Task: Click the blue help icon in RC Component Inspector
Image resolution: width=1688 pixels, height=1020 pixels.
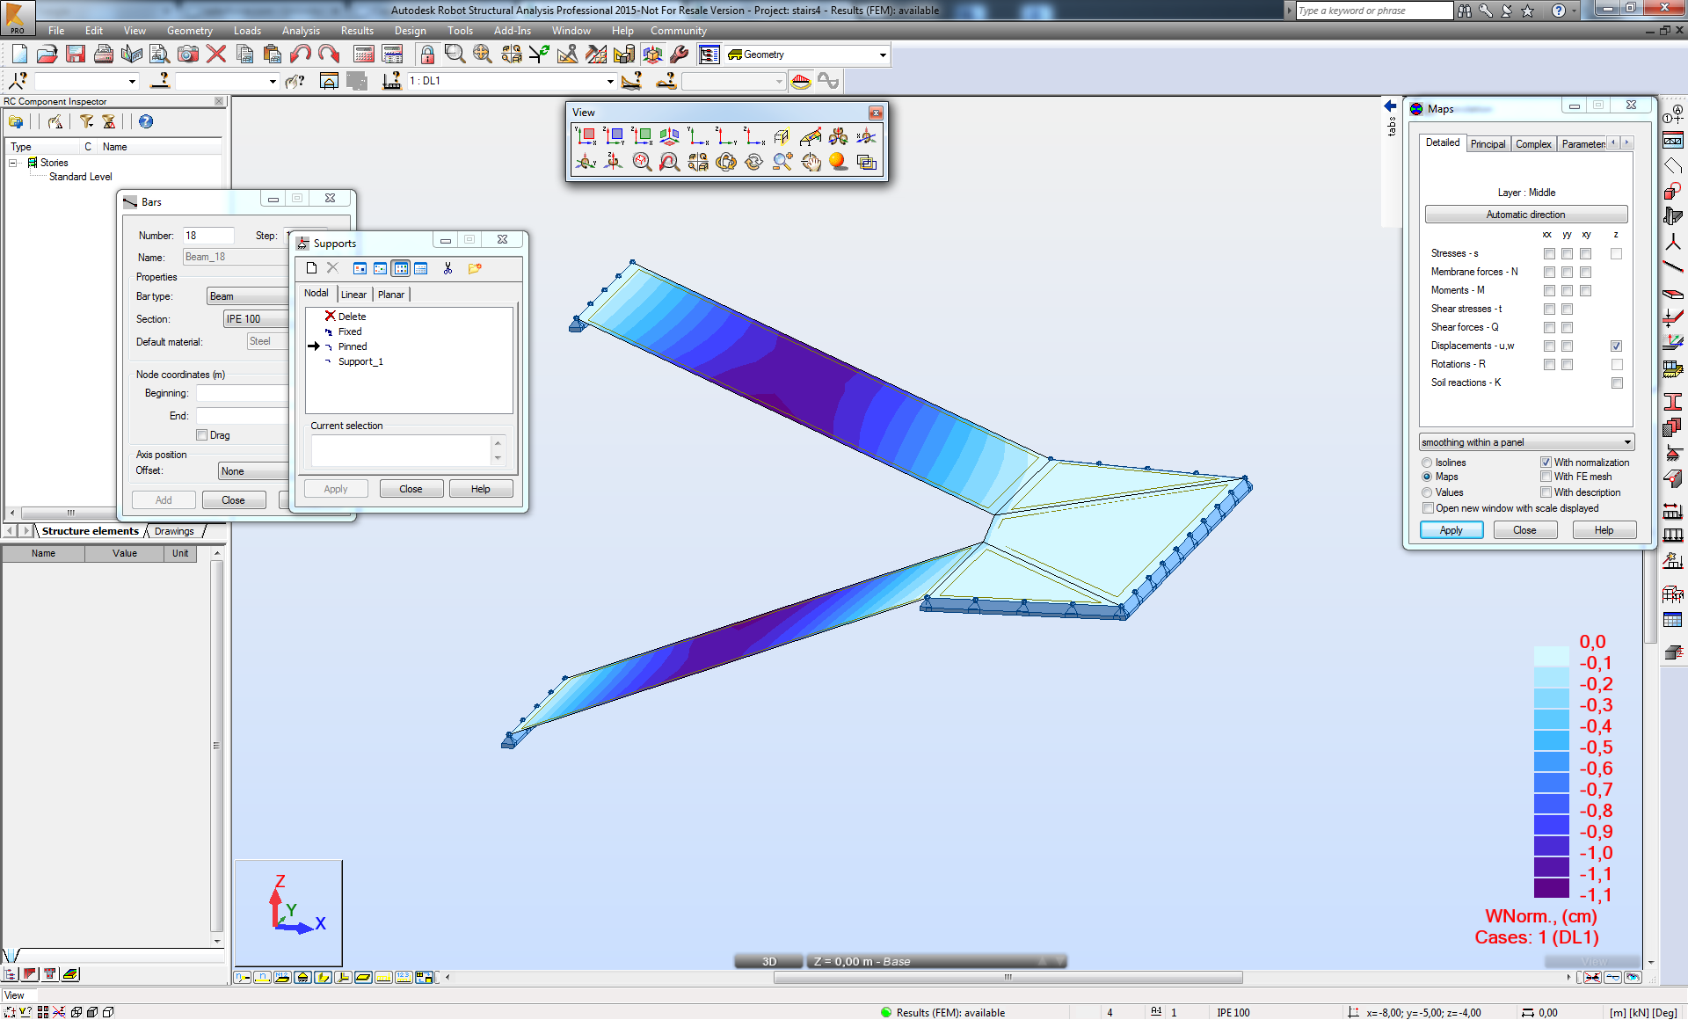Action: tap(146, 122)
